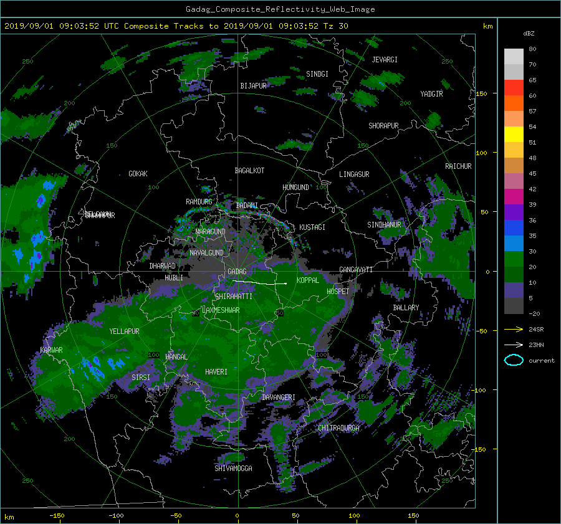Click the KOPPAL city label
Screen dimensions: 561x524
(308, 280)
